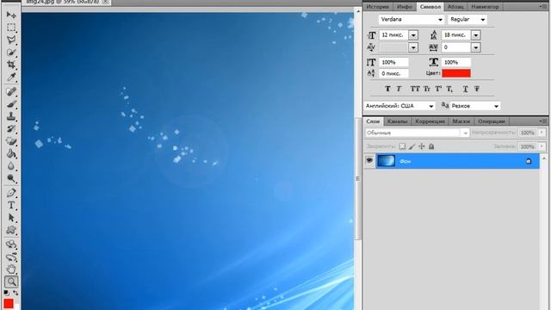Viewport: 551px width, 310px height.
Task: Toggle all caps text style
Action: click(x=415, y=89)
